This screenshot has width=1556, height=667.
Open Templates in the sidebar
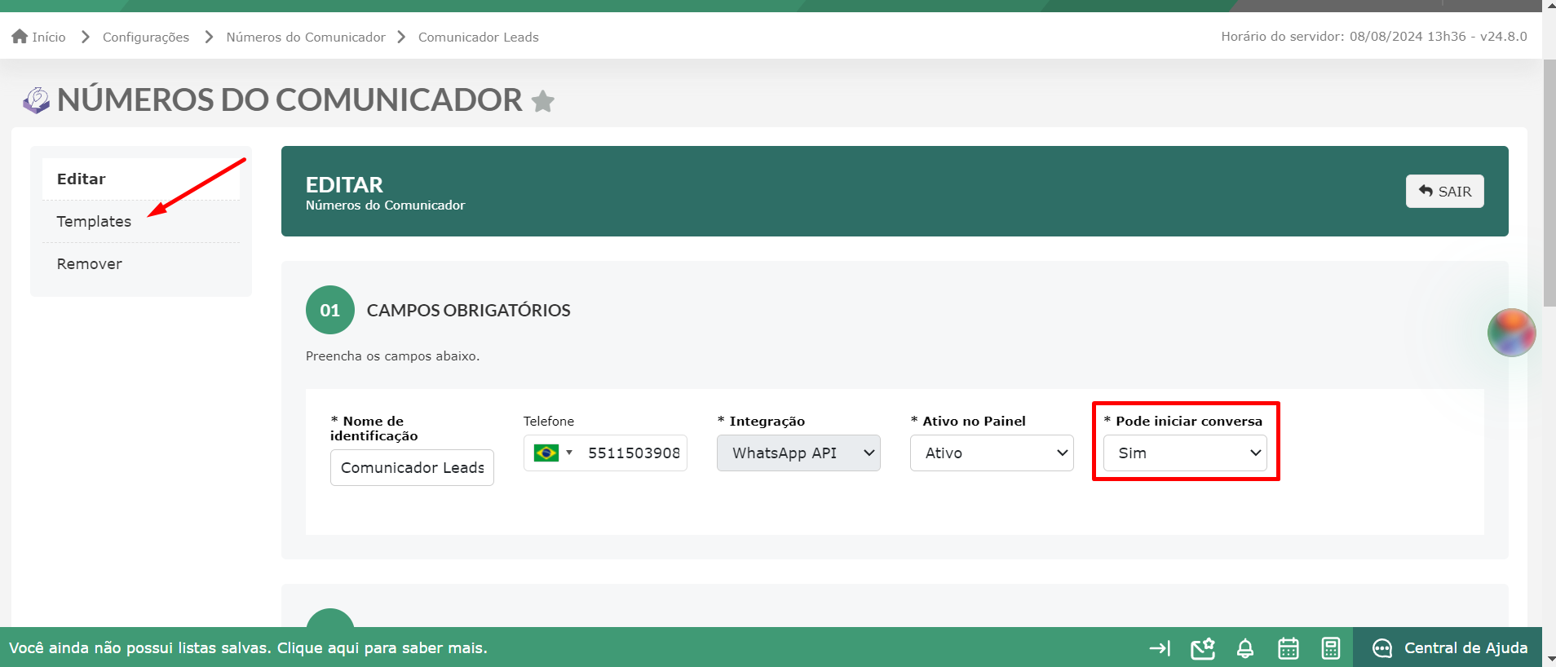click(141, 222)
